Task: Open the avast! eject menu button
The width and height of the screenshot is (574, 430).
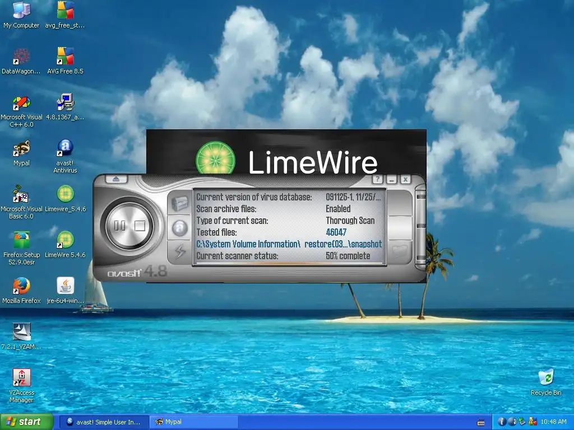Action: 116,179
